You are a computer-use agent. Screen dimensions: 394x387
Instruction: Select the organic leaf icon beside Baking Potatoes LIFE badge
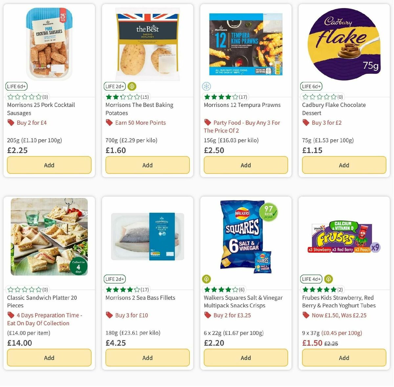(x=132, y=86)
